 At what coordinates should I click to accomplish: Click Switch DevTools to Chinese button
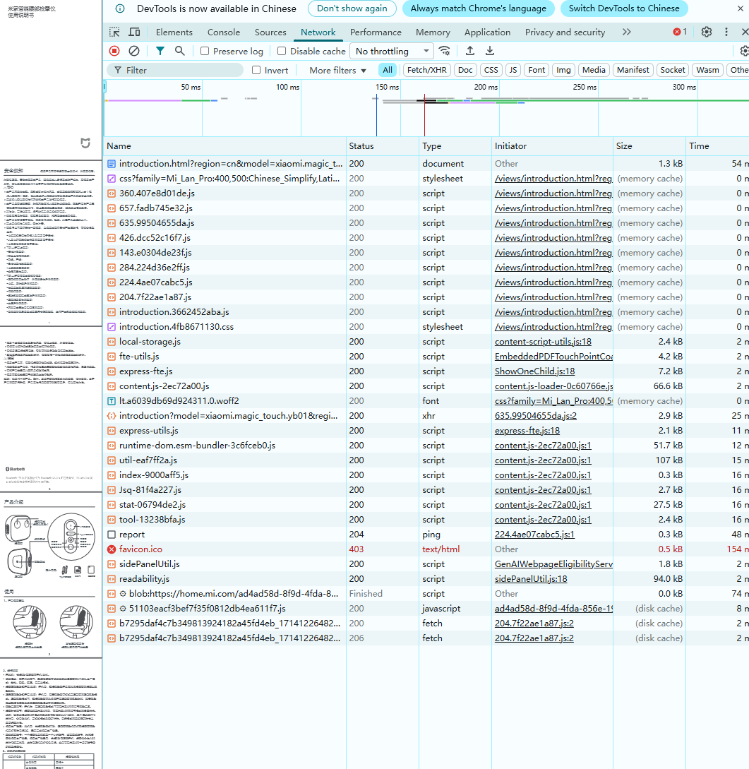[x=623, y=8]
